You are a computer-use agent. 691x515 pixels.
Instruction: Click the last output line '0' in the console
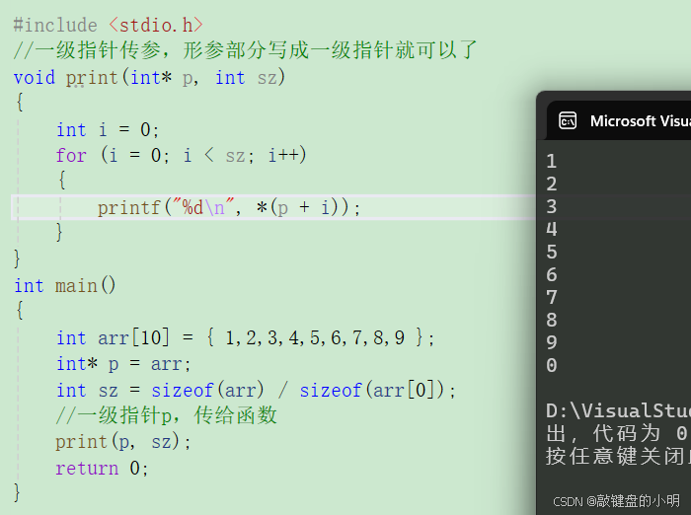click(551, 365)
